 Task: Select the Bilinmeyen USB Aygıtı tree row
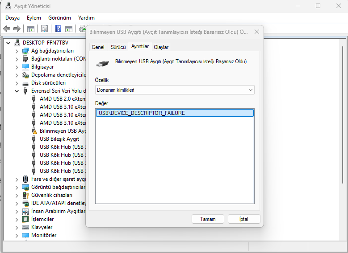pos(59,131)
